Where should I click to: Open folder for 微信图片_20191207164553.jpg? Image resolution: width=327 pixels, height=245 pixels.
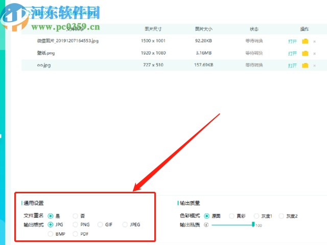point(305,41)
